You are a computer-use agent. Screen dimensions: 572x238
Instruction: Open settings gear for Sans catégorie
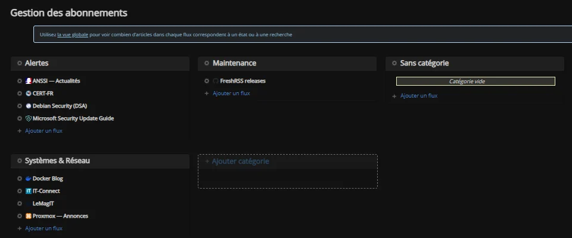pos(394,63)
